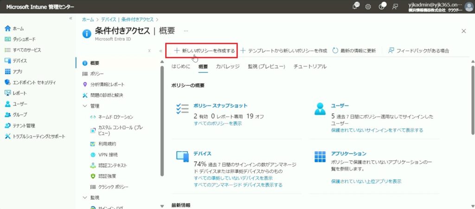Screen dimensions: 475x209
Task: Open the account avatar menu
Action: [x=469, y=7]
